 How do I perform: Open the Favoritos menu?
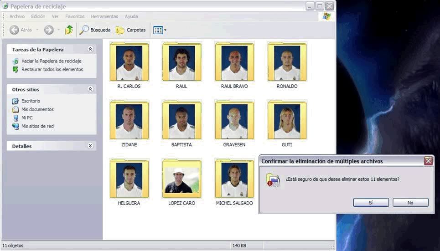pyautogui.click(x=75, y=16)
